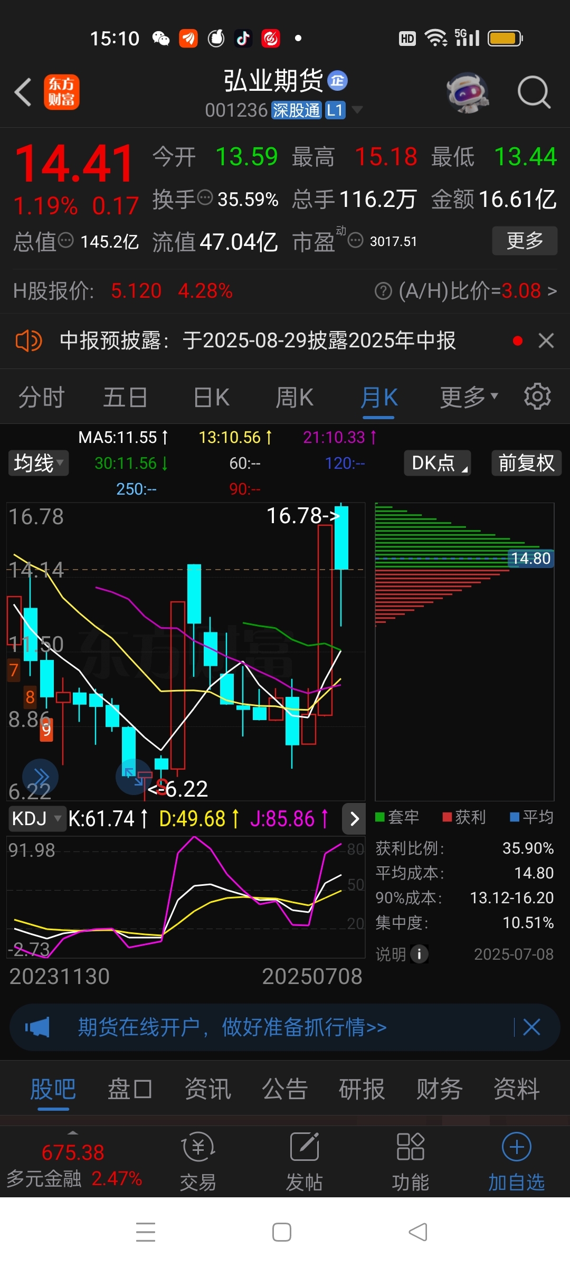Switch to 资讯 tab
The image size is (570, 1267).
(x=208, y=1089)
